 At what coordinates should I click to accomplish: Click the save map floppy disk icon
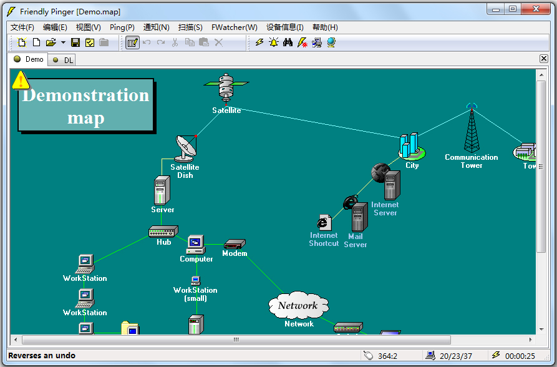pyautogui.click(x=75, y=42)
